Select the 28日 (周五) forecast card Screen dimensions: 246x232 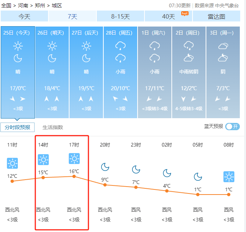tap(120, 72)
